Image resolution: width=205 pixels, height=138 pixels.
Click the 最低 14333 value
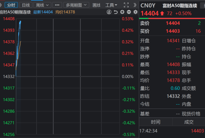pos(173,72)
